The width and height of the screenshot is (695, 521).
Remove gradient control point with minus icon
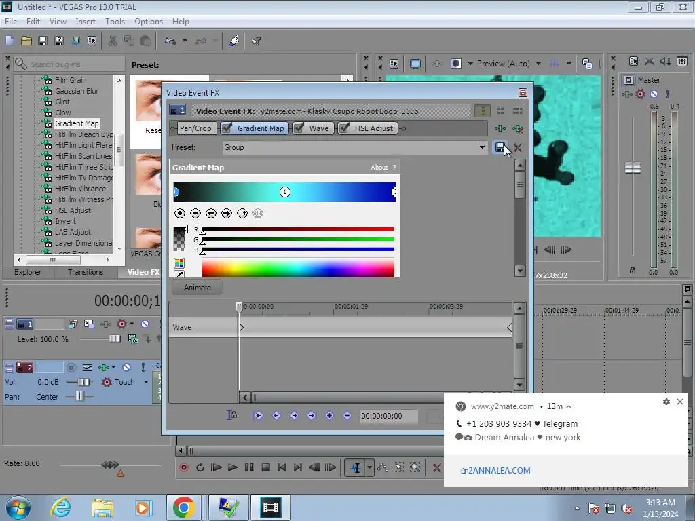click(195, 214)
